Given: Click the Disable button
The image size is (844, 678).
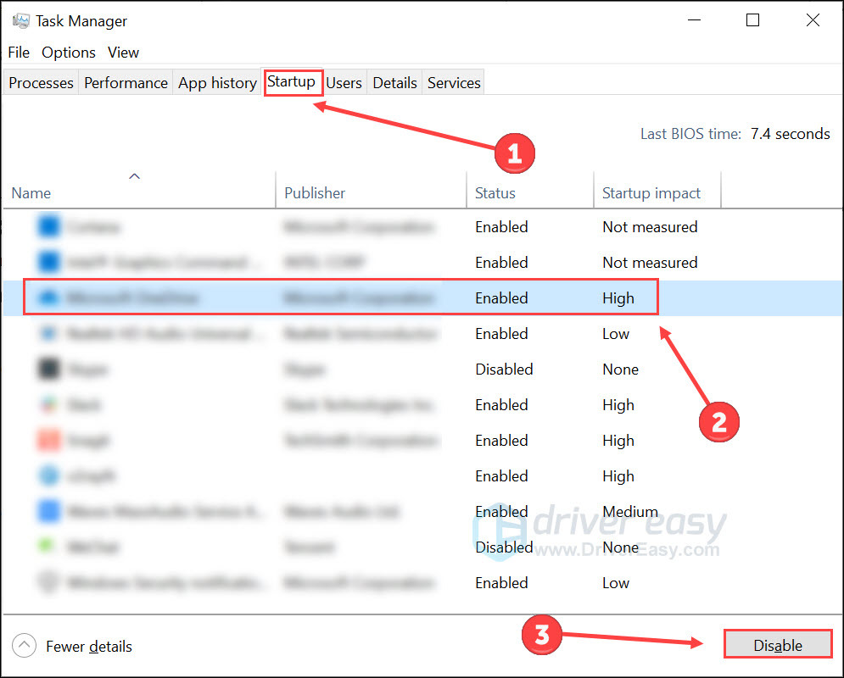Looking at the screenshot, I should point(776,644).
